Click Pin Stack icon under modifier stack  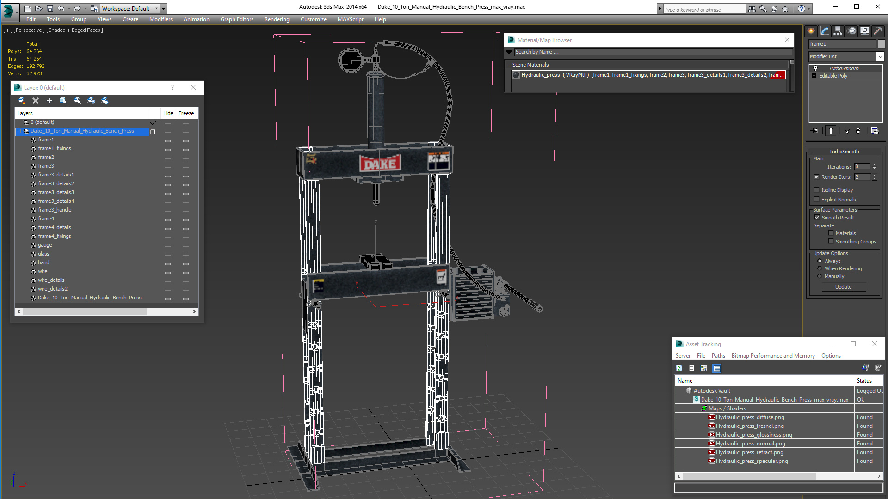pos(815,131)
